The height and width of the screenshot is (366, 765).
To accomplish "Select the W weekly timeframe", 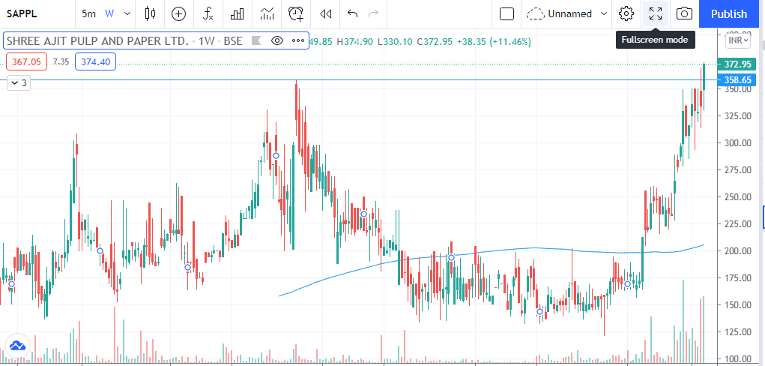I will (x=109, y=13).
